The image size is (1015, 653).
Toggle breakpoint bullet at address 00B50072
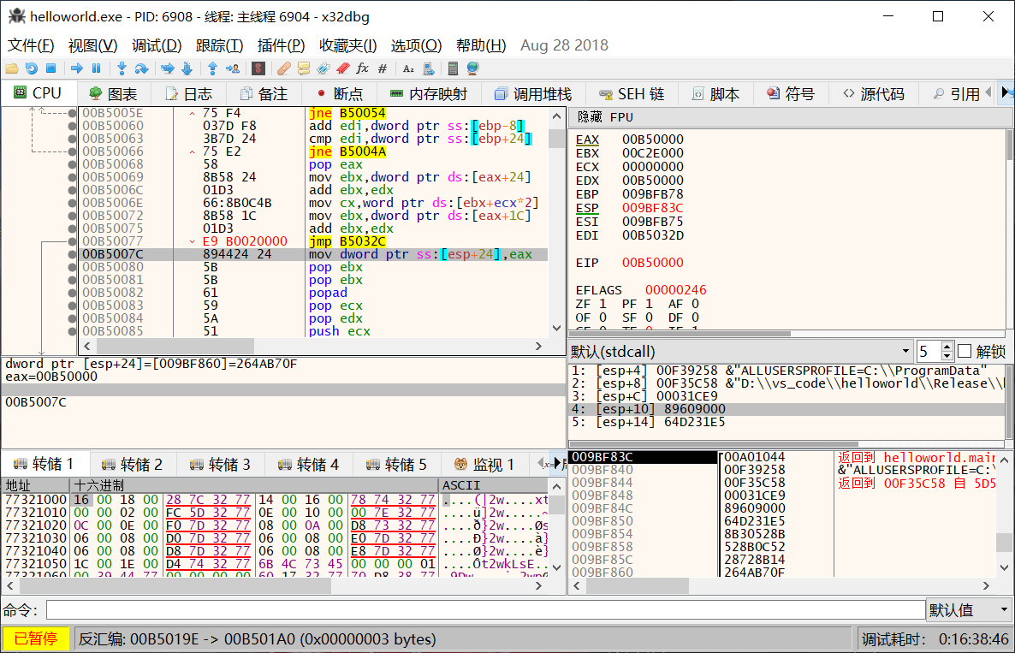(72, 216)
